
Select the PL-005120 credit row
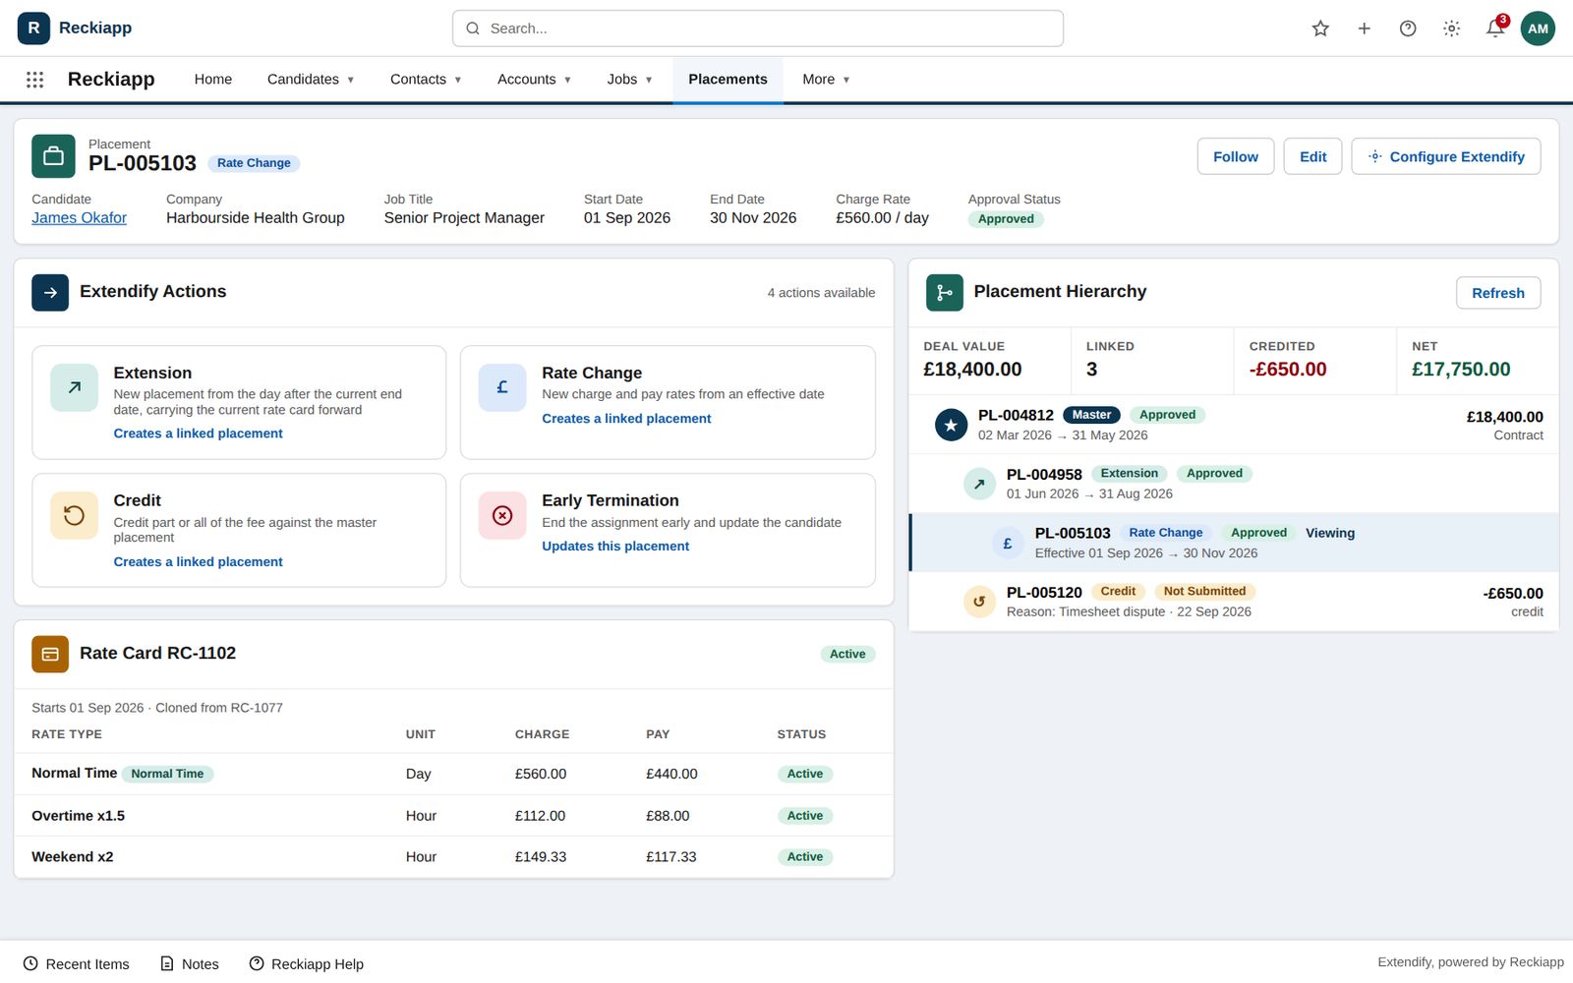coord(1234,602)
